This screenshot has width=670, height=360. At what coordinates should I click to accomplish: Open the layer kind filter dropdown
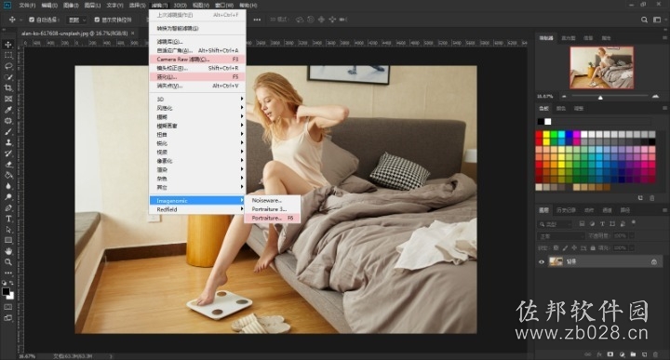(x=555, y=224)
